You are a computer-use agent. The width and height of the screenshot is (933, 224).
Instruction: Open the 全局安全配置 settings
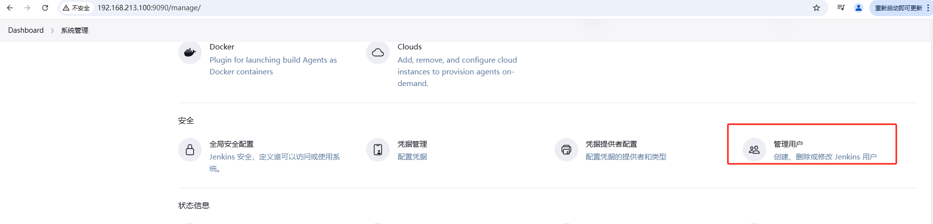tap(232, 144)
